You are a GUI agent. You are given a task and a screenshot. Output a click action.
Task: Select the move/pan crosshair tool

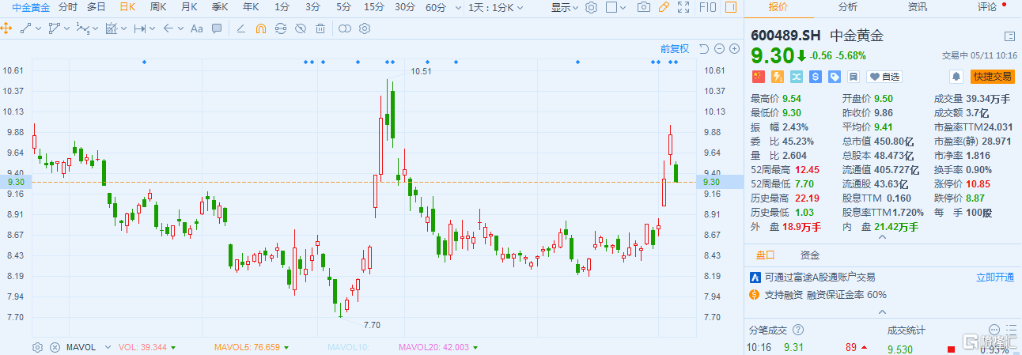pos(6,28)
